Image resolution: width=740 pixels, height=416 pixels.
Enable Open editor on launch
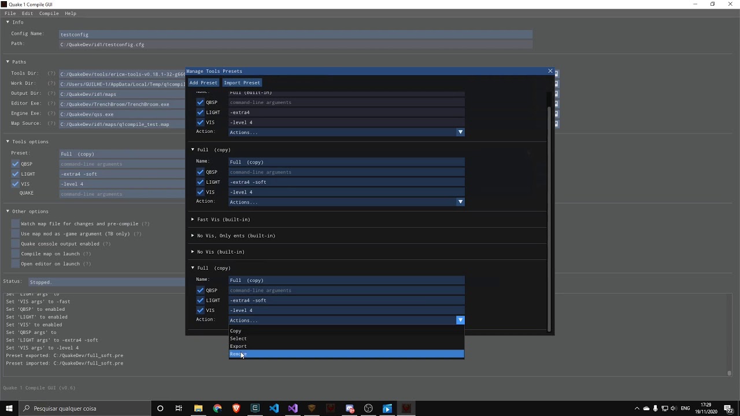pos(16,264)
